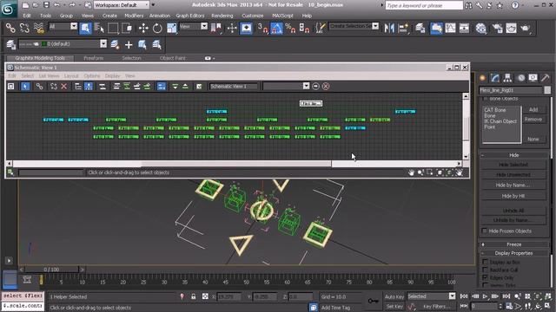
Task: Click red Delete Objects icon in Schematic View
Action: pyautogui.click(x=63, y=87)
